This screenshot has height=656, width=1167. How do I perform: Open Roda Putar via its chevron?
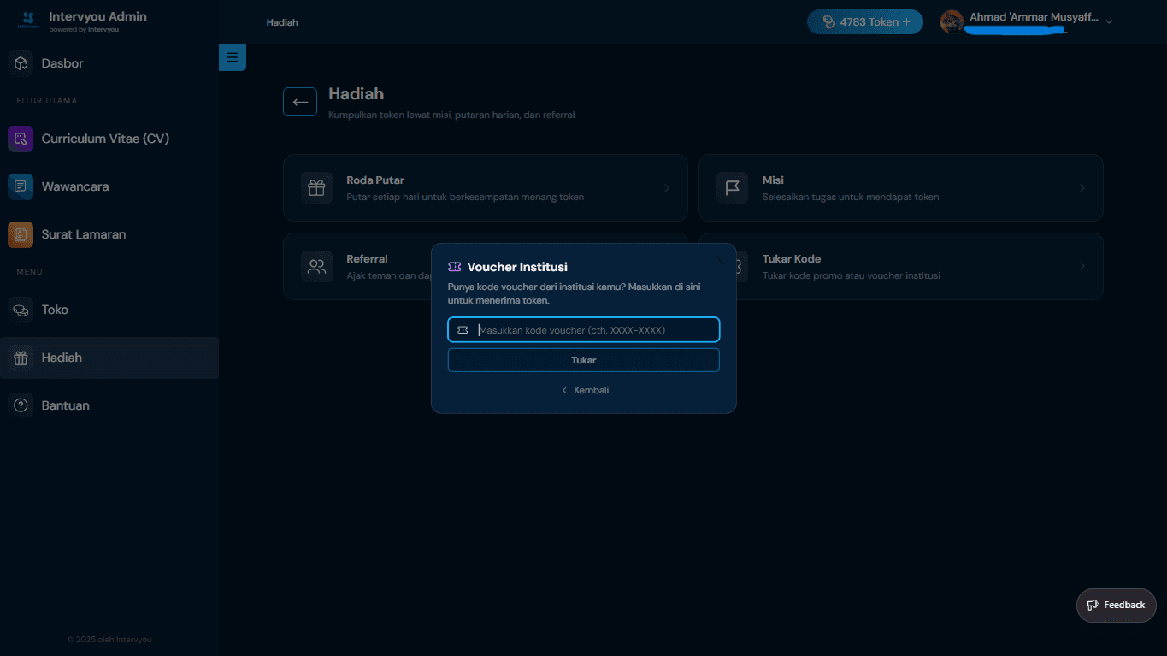point(667,188)
